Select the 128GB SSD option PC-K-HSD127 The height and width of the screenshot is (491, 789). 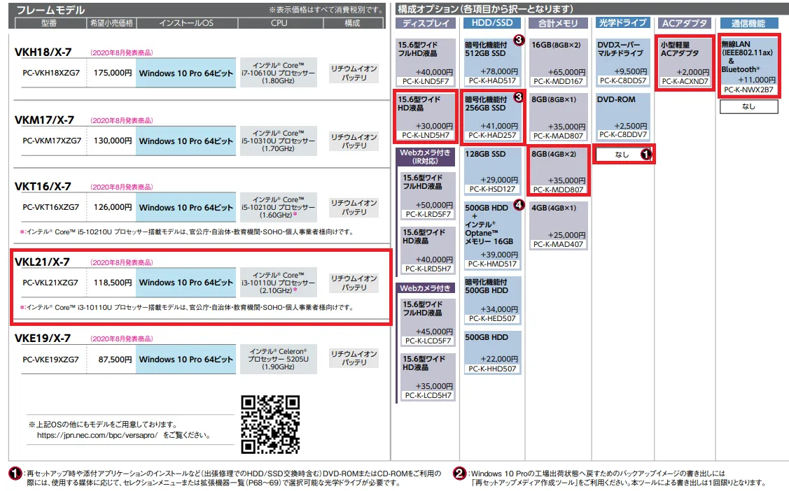coord(493,171)
